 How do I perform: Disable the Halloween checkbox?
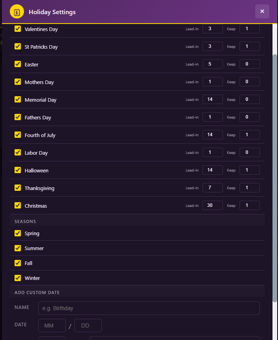[x=18, y=170]
